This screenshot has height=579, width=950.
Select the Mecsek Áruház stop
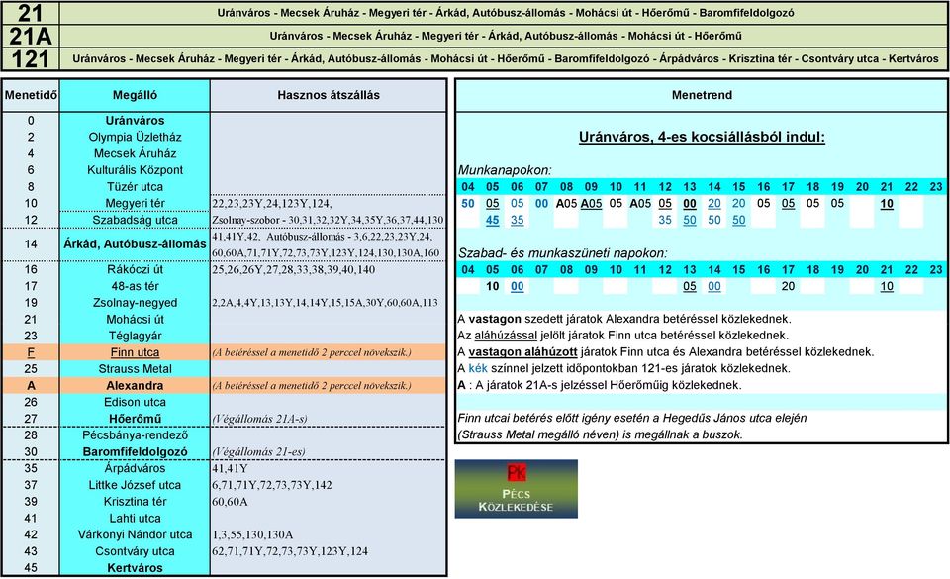[135, 153]
